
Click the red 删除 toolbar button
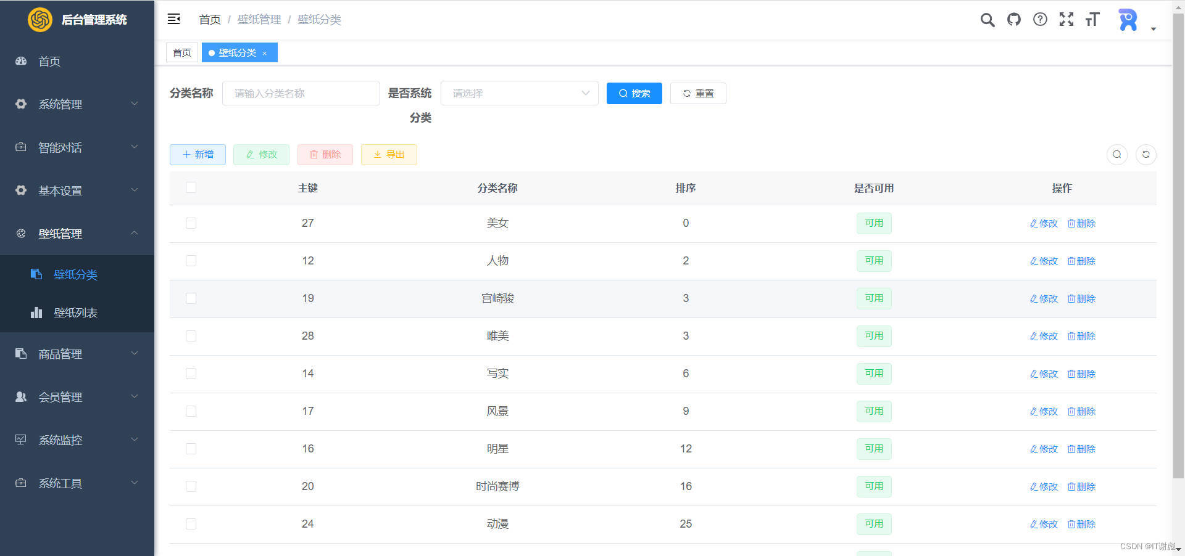[325, 154]
